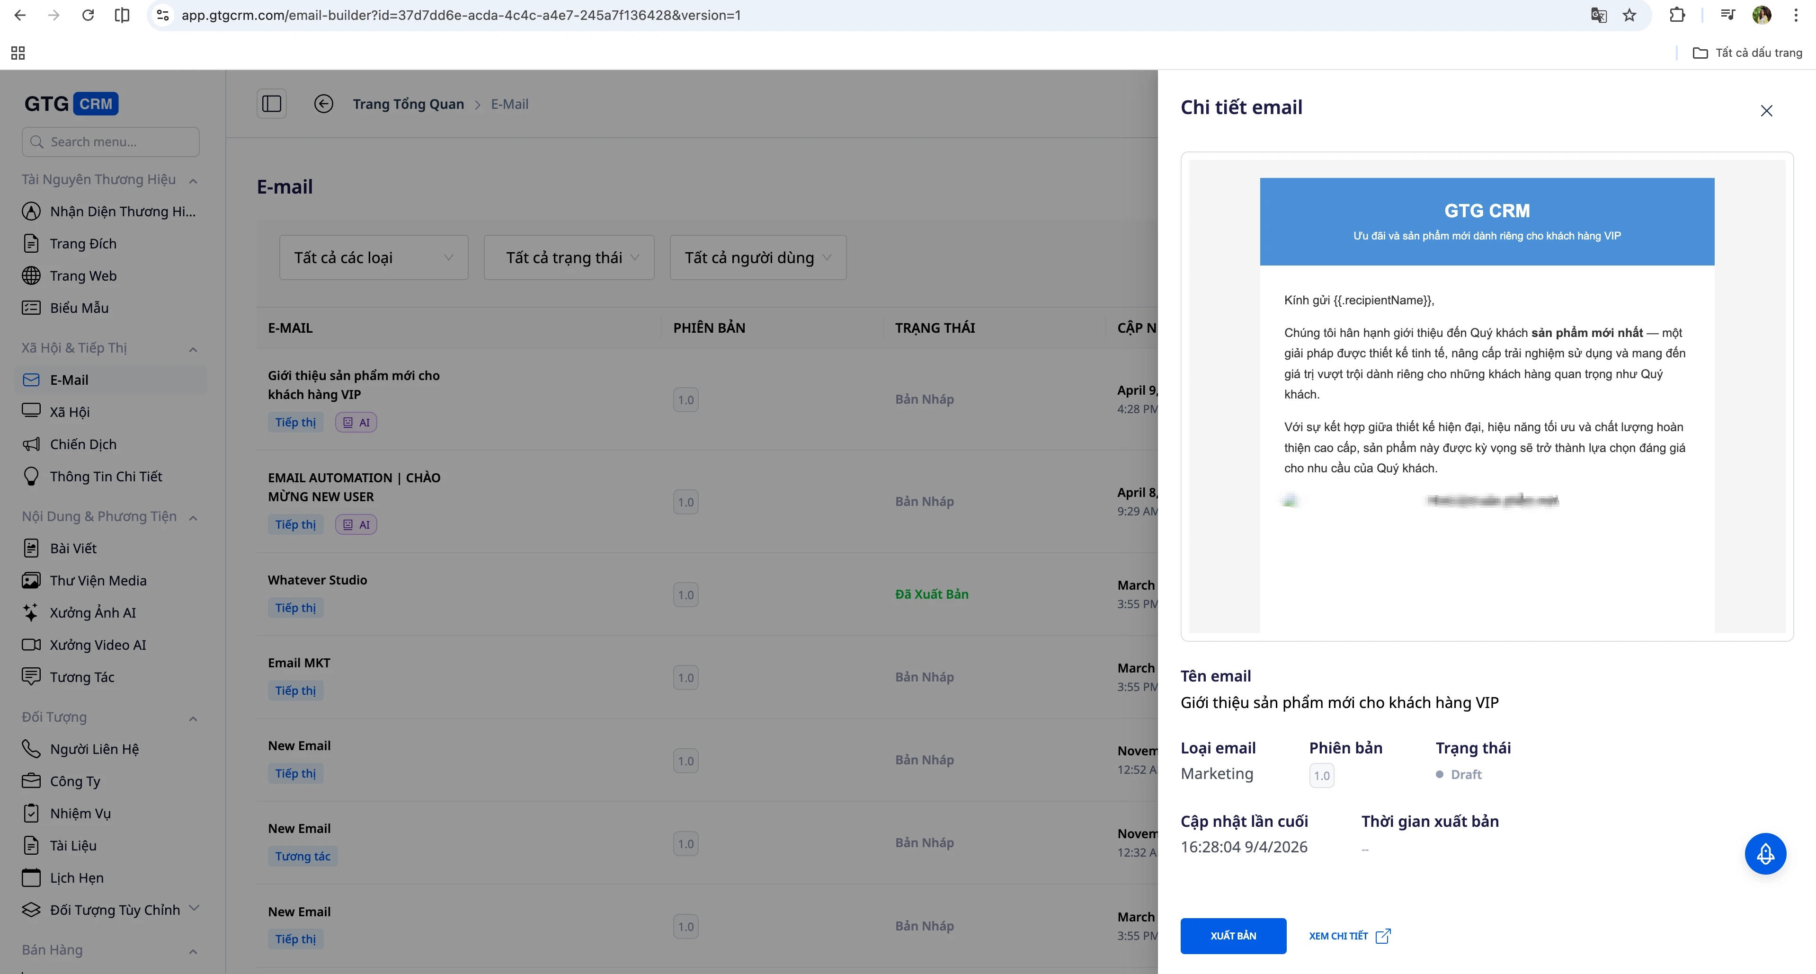Screen dimensions: 1816x974
Task: Open Nhận Diện Thương Hiệu item
Action: pyautogui.click(x=122, y=212)
